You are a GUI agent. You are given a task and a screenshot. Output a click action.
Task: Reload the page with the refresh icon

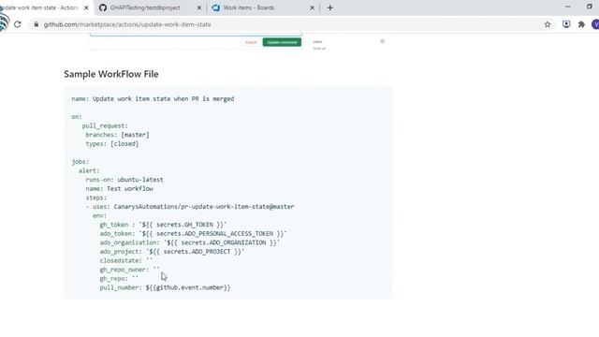click(18, 24)
